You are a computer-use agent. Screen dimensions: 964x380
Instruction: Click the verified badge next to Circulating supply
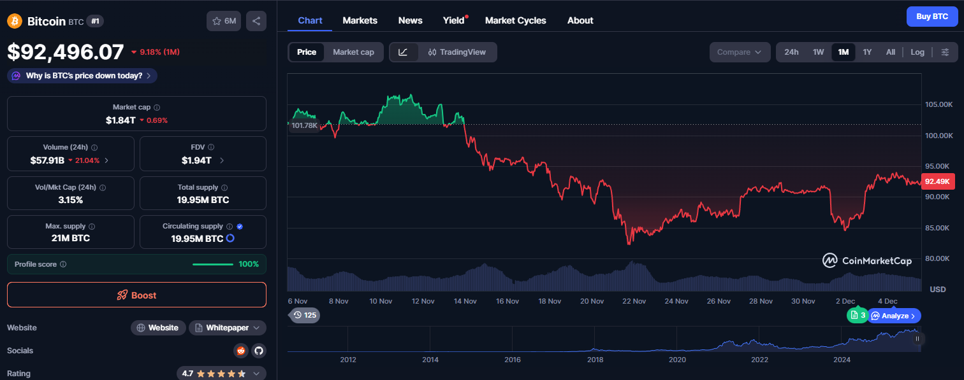(240, 225)
